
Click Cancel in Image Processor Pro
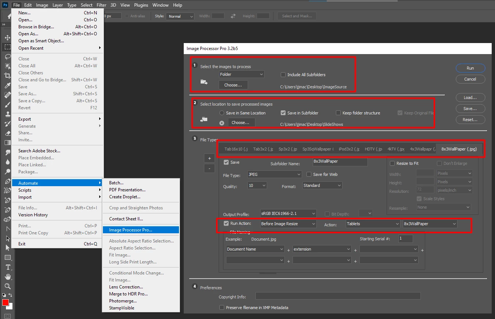point(470,79)
